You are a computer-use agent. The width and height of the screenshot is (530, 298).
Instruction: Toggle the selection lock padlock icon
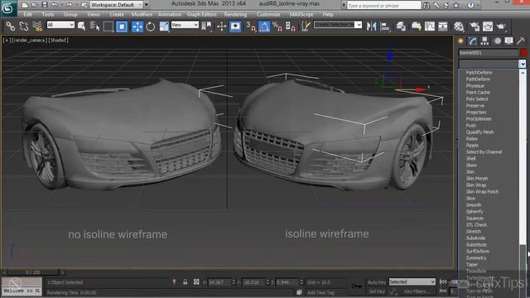coord(185,281)
